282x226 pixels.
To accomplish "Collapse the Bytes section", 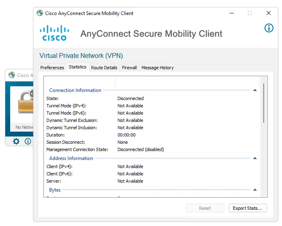I will pos(255,190).
